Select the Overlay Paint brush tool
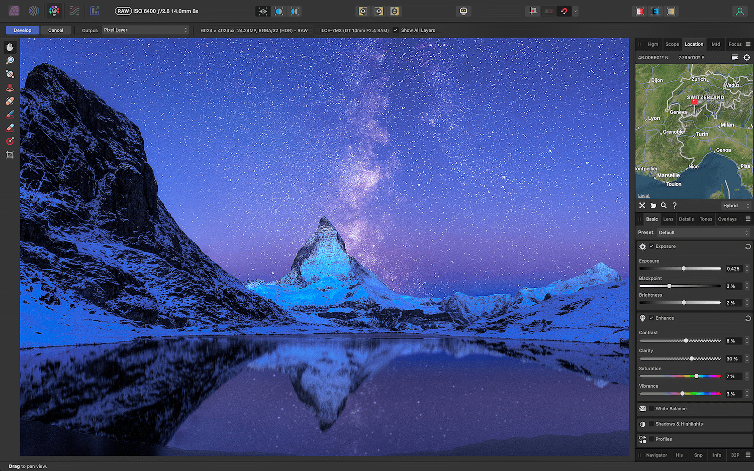754x471 pixels. [10, 114]
